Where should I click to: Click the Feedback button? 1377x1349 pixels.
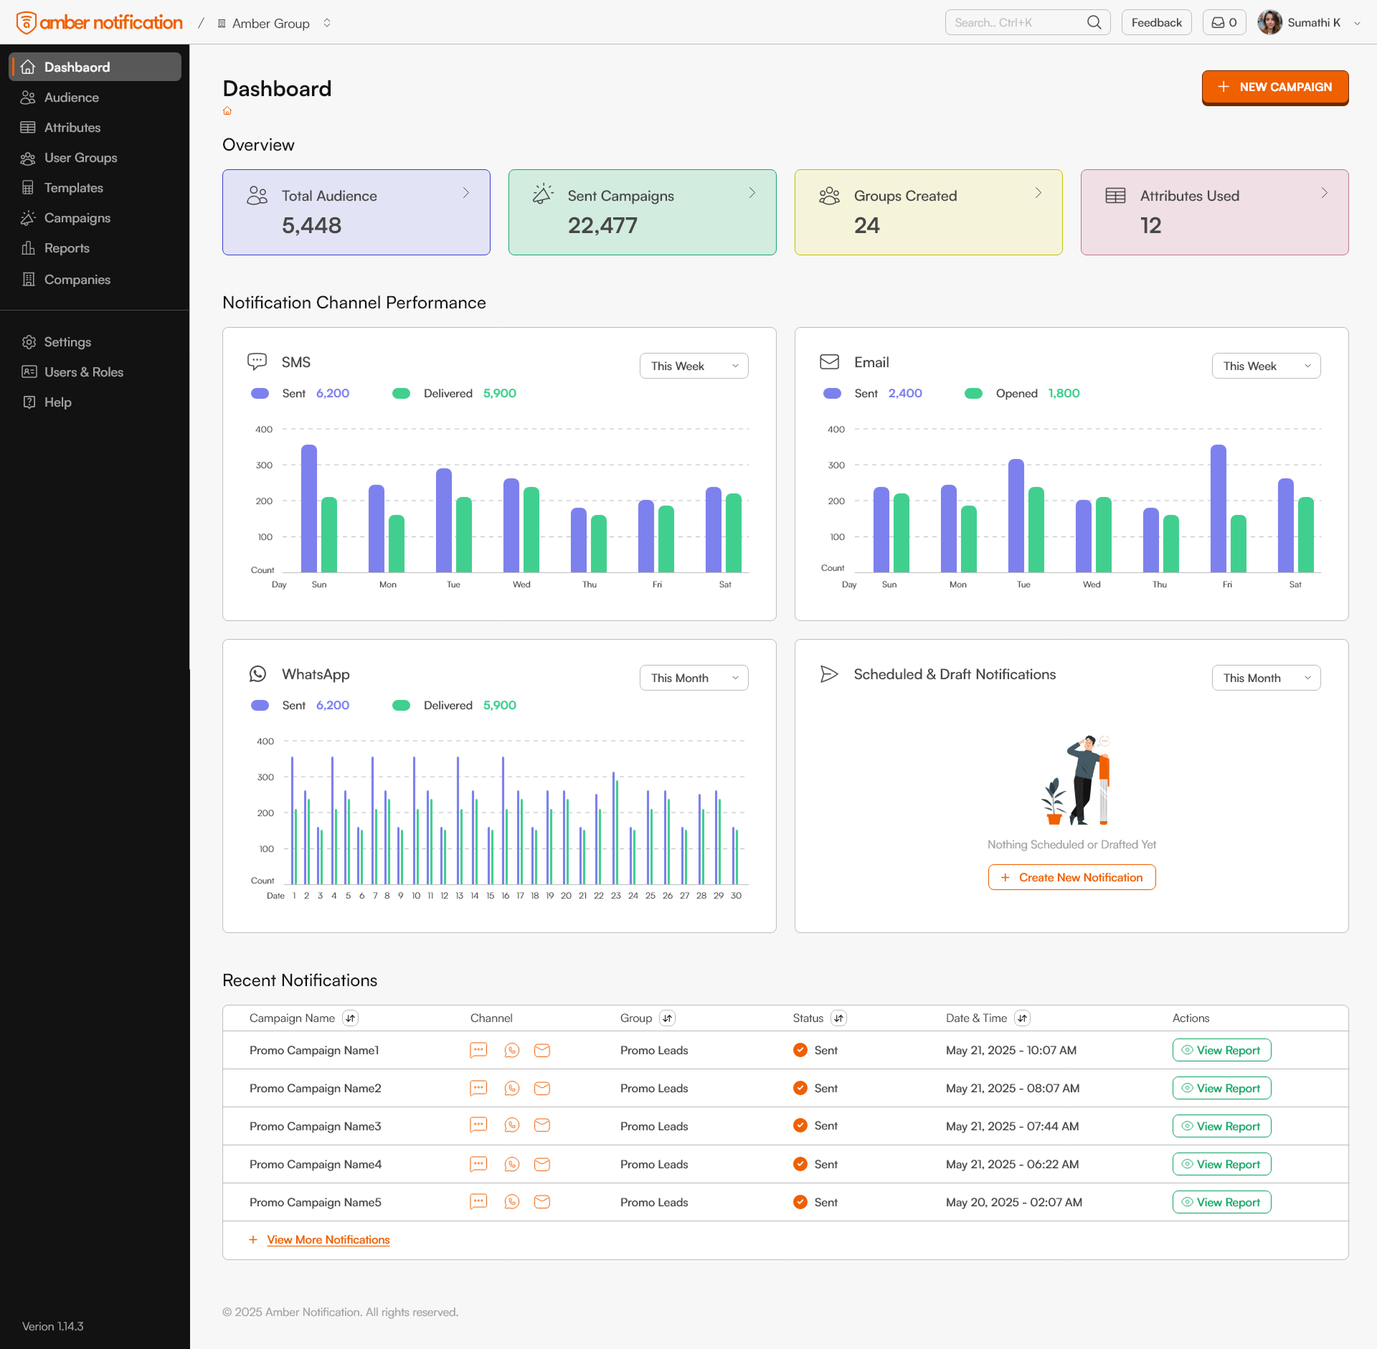click(x=1156, y=22)
